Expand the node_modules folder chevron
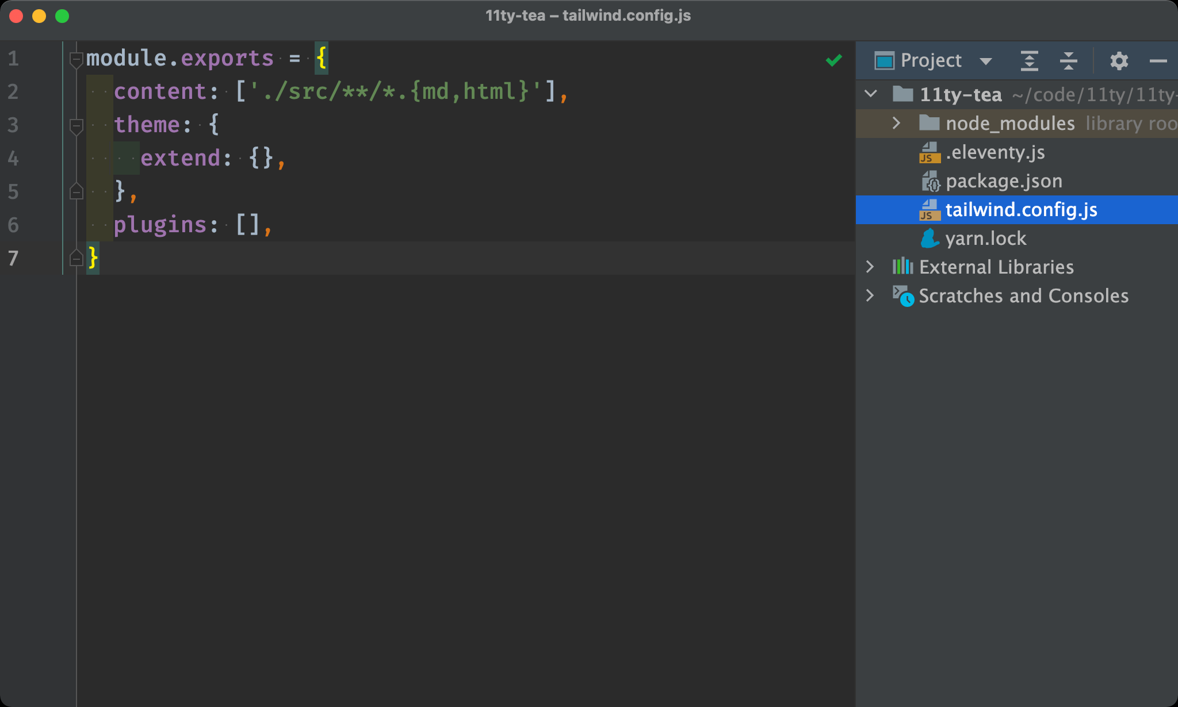 point(896,123)
